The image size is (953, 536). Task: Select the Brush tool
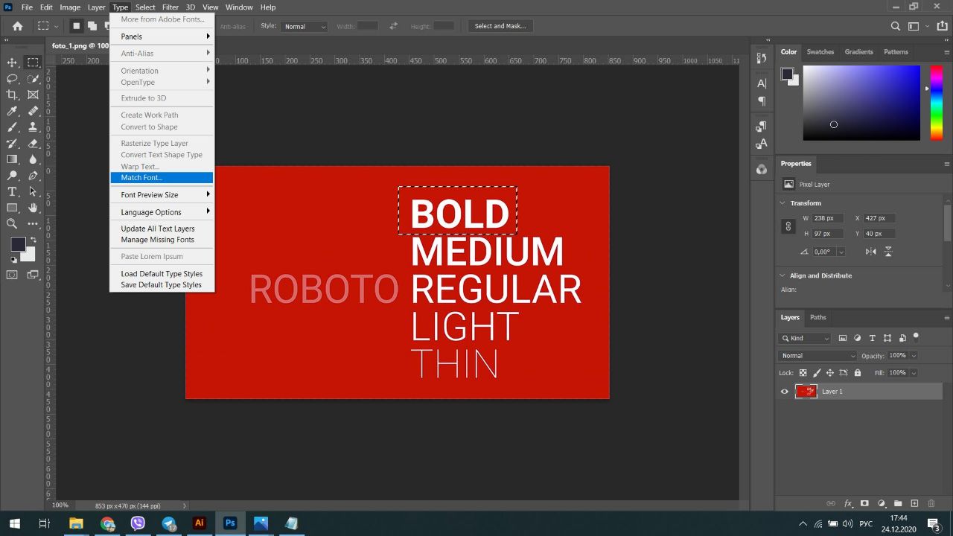click(x=12, y=127)
